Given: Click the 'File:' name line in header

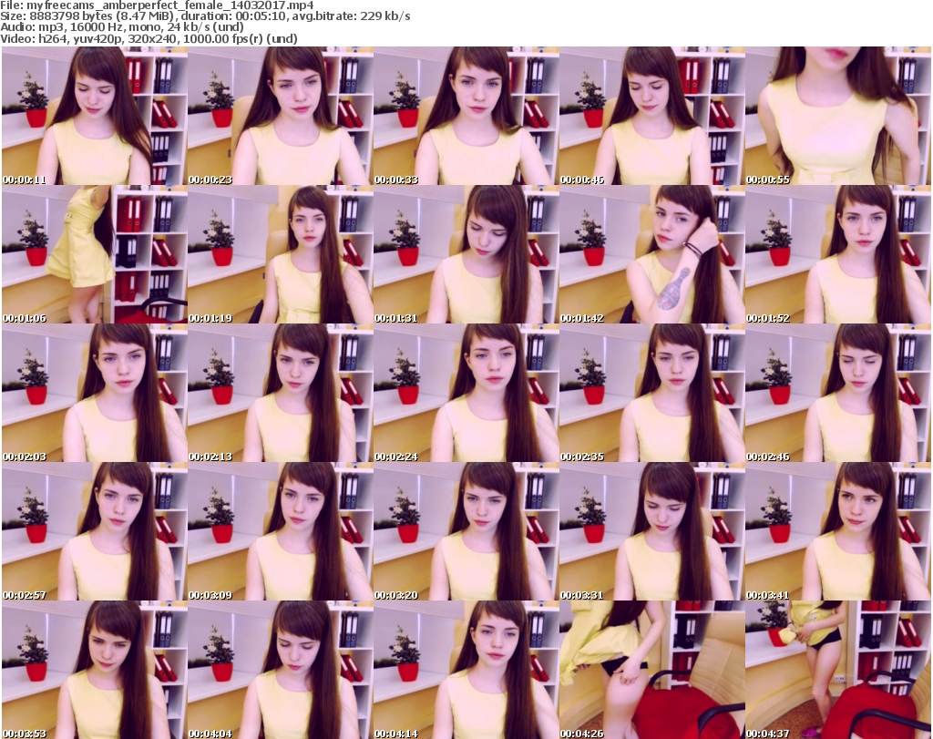Looking at the screenshot, I should click(157, 5).
